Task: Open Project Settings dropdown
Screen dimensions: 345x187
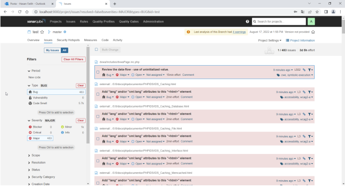Action: pyautogui.click(x=269, y=40)
